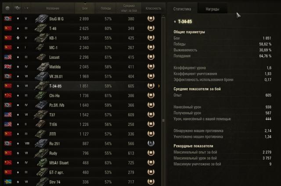
Task: Sort by tier level I-X header
Action: point(26,8)
